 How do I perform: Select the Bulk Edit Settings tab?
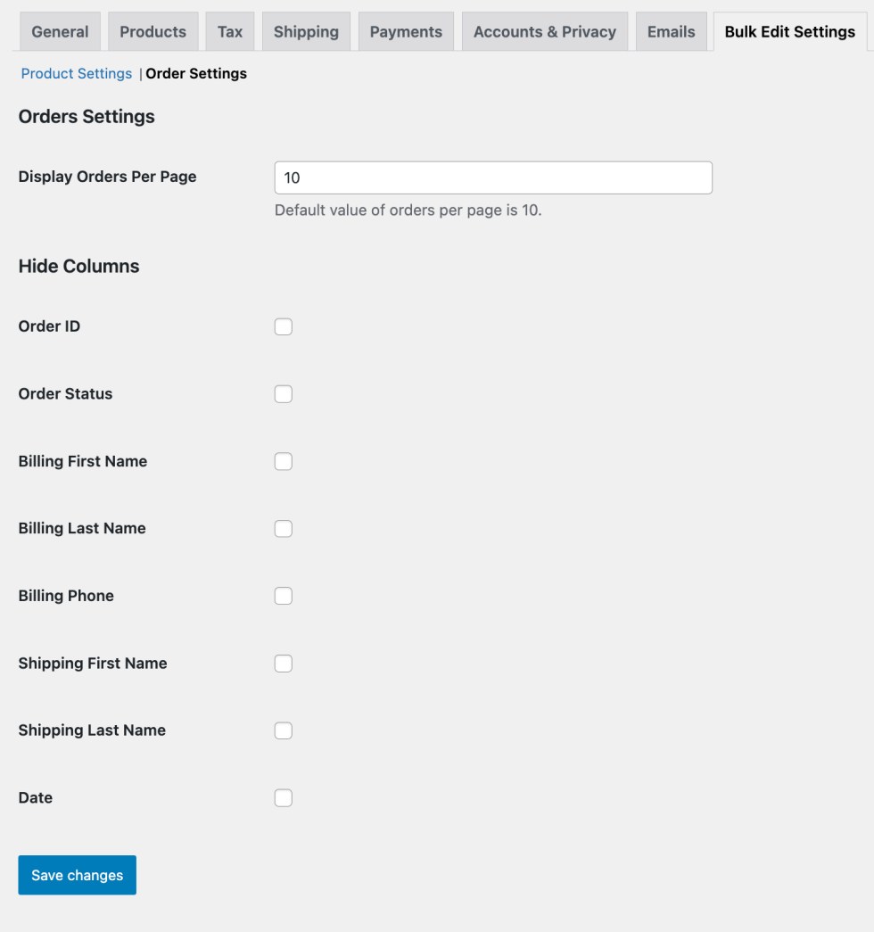click(x=789, y=31)
